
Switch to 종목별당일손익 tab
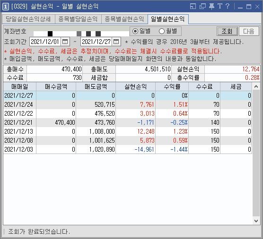[x=78, y=19]
